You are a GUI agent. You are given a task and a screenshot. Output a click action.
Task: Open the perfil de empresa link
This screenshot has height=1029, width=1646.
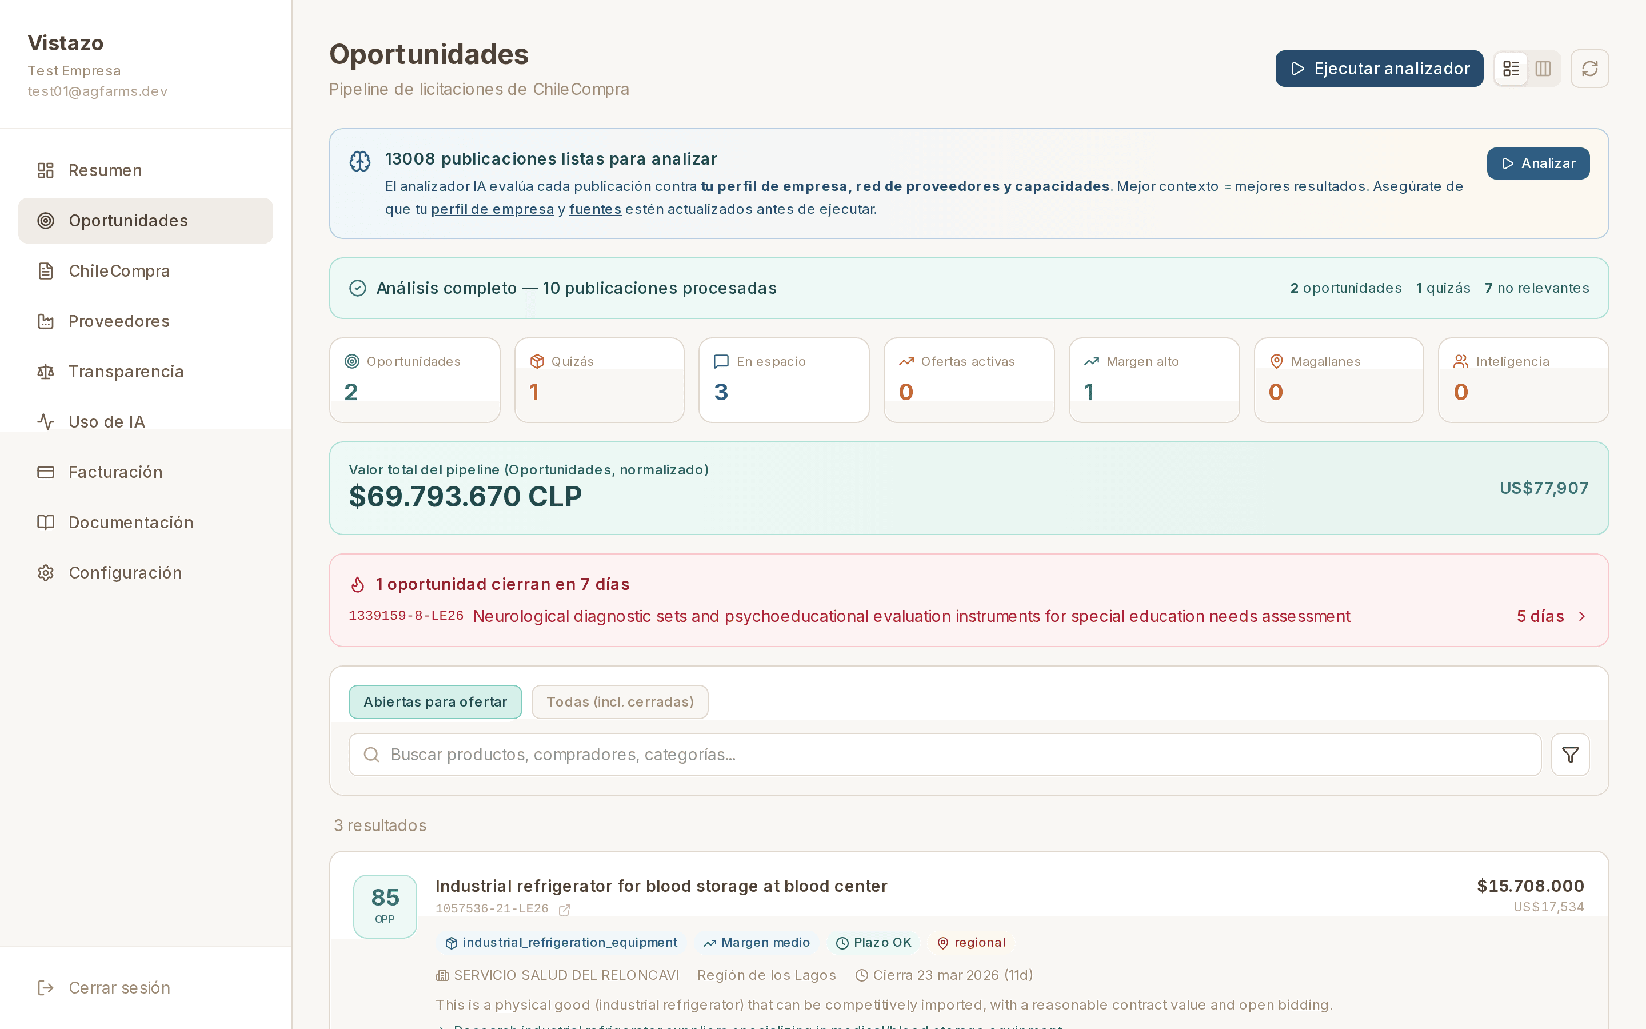pos(493,209)
